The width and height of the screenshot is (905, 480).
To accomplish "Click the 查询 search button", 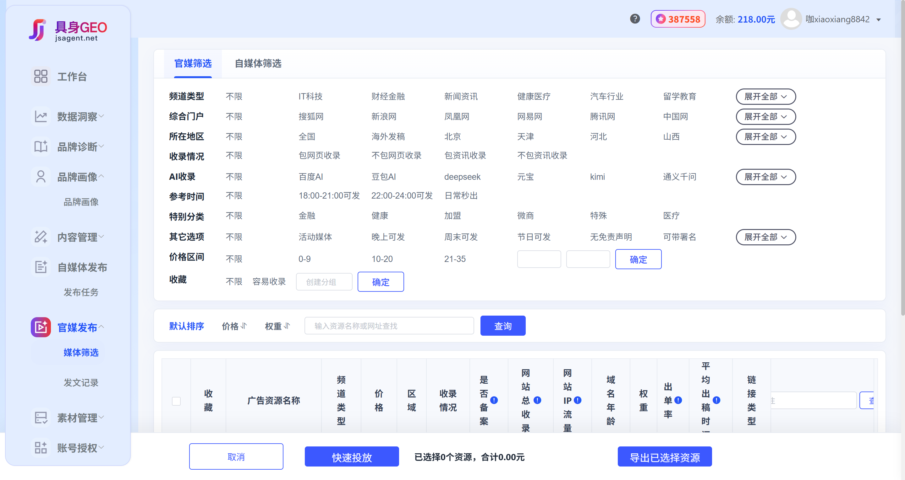I will coord(503,326).
